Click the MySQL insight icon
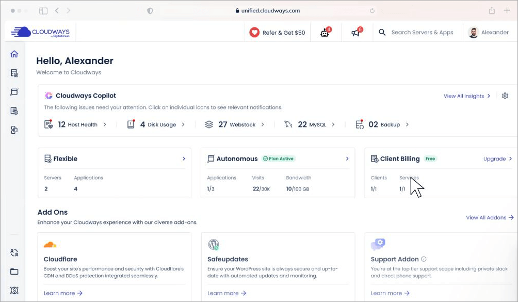 [x=288, y=124]
